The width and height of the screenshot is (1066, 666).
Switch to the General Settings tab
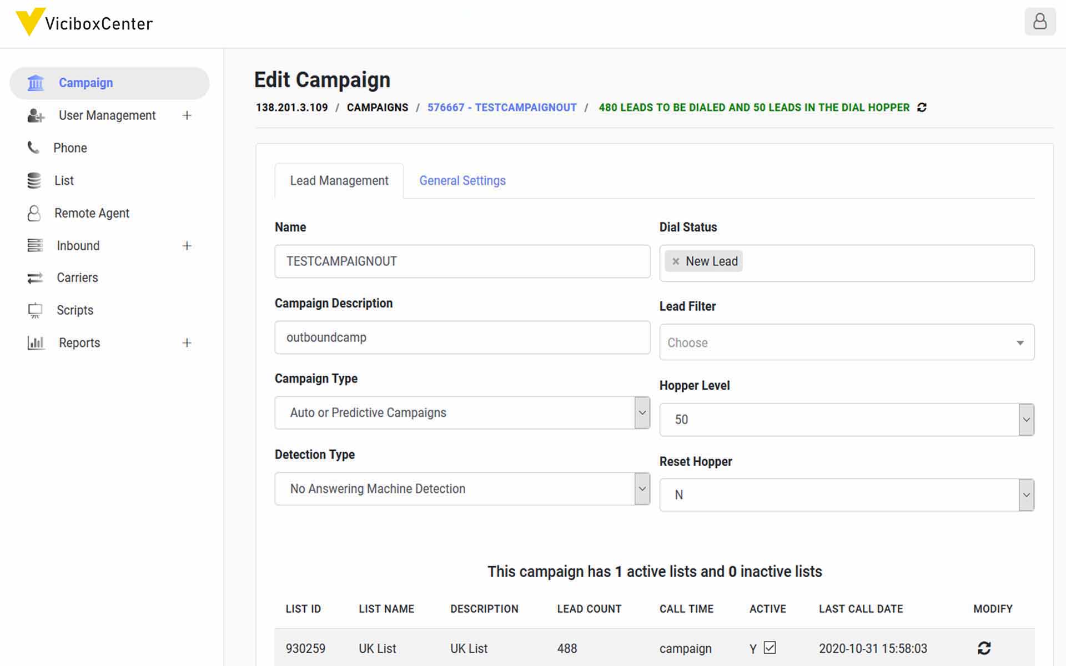click(x=462, y=180)
